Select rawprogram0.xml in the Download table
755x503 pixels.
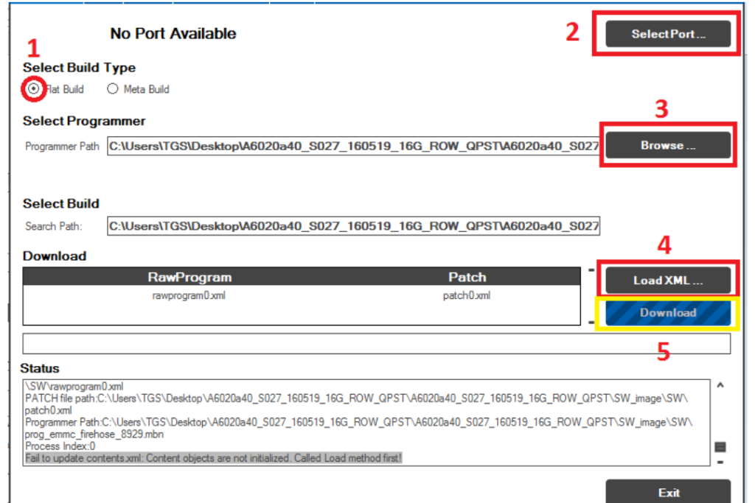[x=189, y=296]
